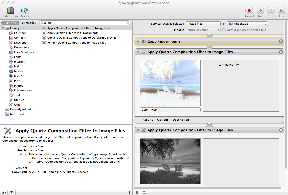Switch to the Variables tab
Viewport: 288px width, 195px height.
(x=29, y=23)
